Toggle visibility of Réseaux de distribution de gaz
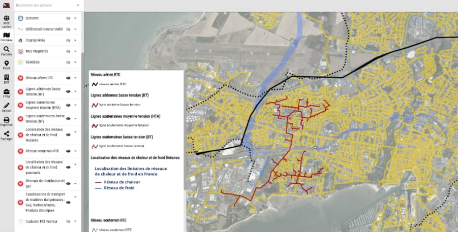This screenshot has height=232, width=458. (68, 183)
